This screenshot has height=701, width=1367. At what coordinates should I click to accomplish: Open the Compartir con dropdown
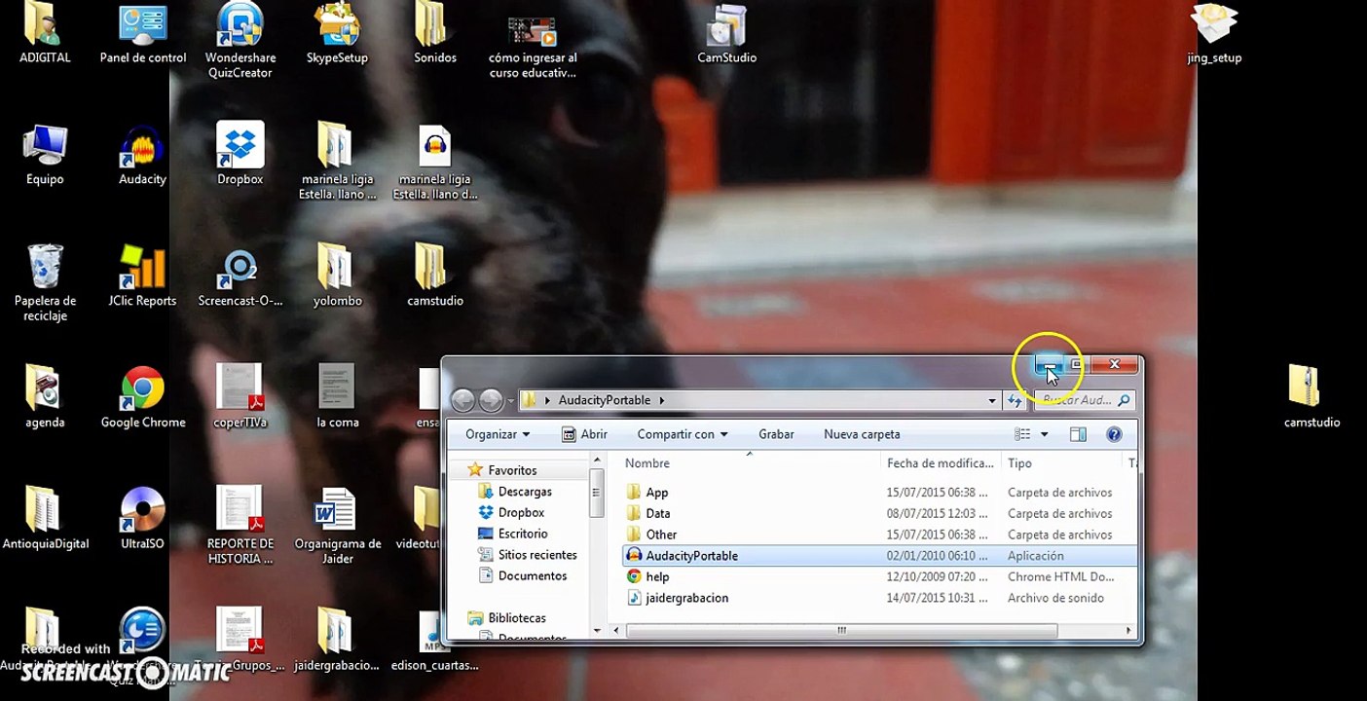pos(683,434)
